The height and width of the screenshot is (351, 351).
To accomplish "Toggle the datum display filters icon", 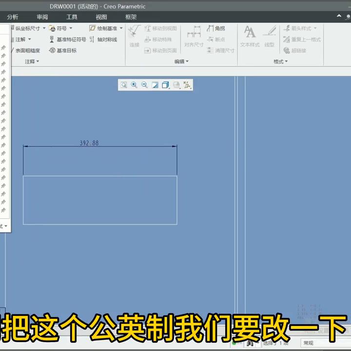I will [187, 85].
